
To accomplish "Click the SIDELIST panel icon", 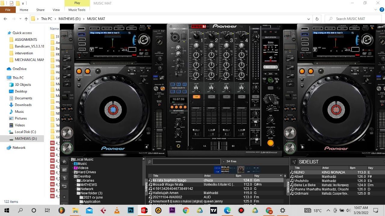I will click(x=294, y=162).
